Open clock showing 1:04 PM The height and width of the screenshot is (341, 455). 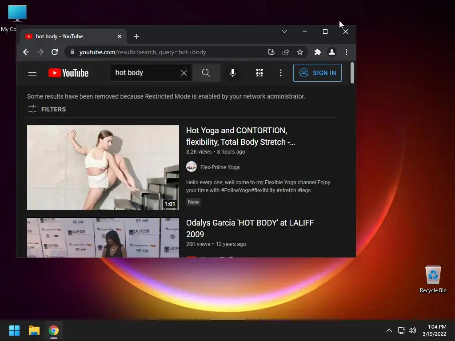coord(435,330)
